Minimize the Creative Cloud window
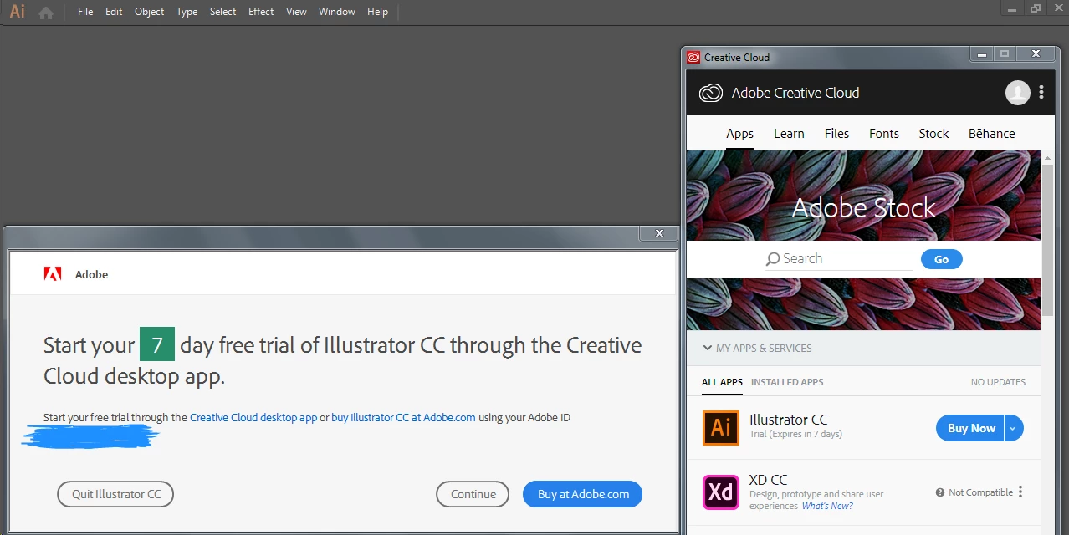 980,54
